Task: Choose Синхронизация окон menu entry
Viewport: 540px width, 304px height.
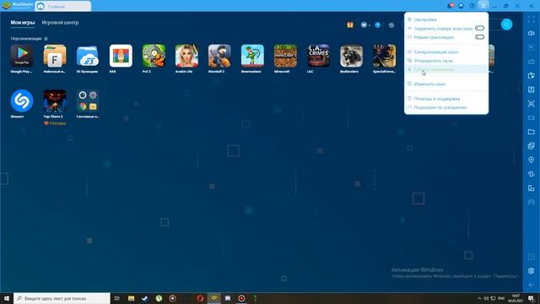Action: tap(446, 52)
